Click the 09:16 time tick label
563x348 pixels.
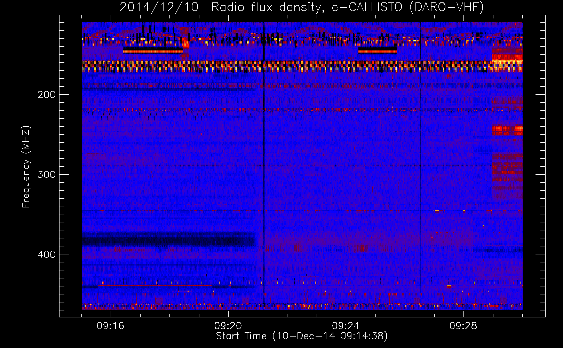111,326
